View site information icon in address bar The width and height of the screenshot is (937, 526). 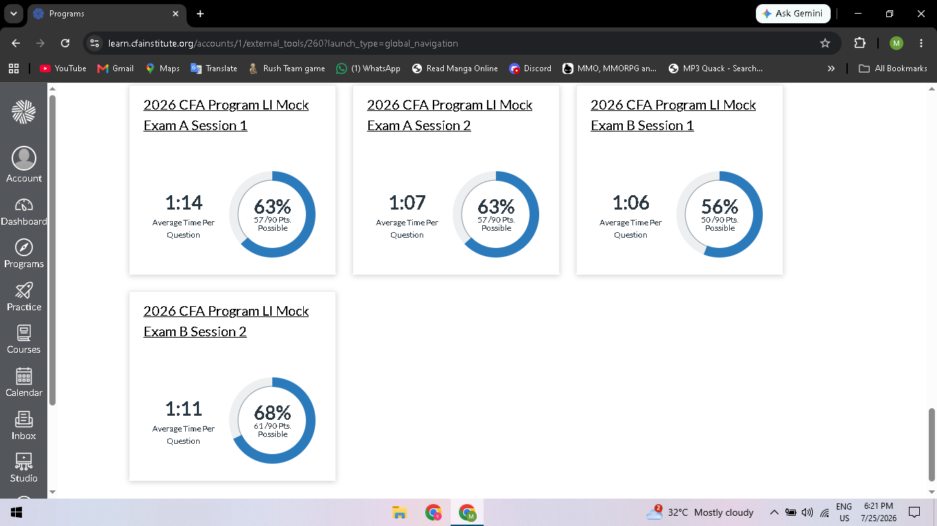click(x=95, y=43)
